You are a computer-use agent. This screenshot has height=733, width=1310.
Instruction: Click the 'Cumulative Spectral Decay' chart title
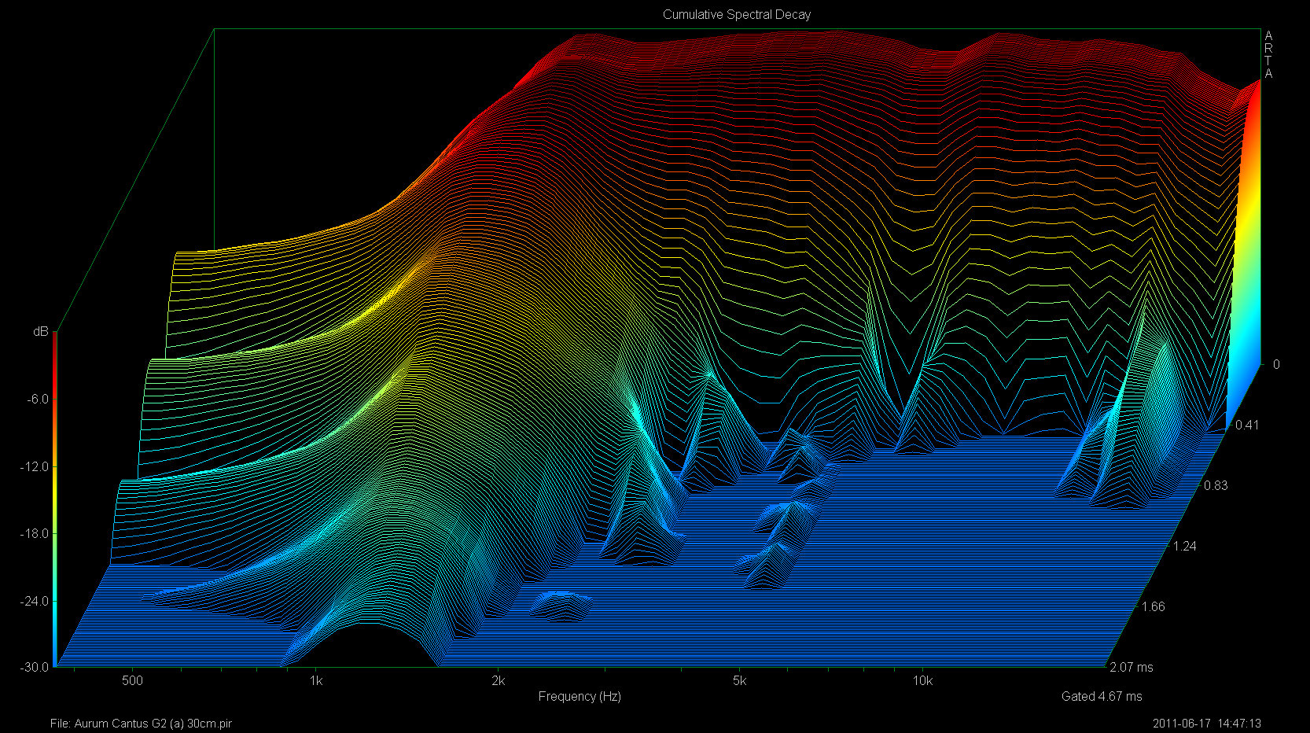tap(737, 14)
